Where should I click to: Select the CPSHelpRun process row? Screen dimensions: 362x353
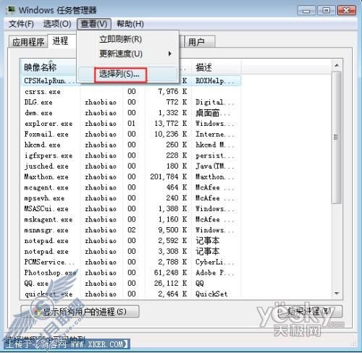[x=130, y=81]
